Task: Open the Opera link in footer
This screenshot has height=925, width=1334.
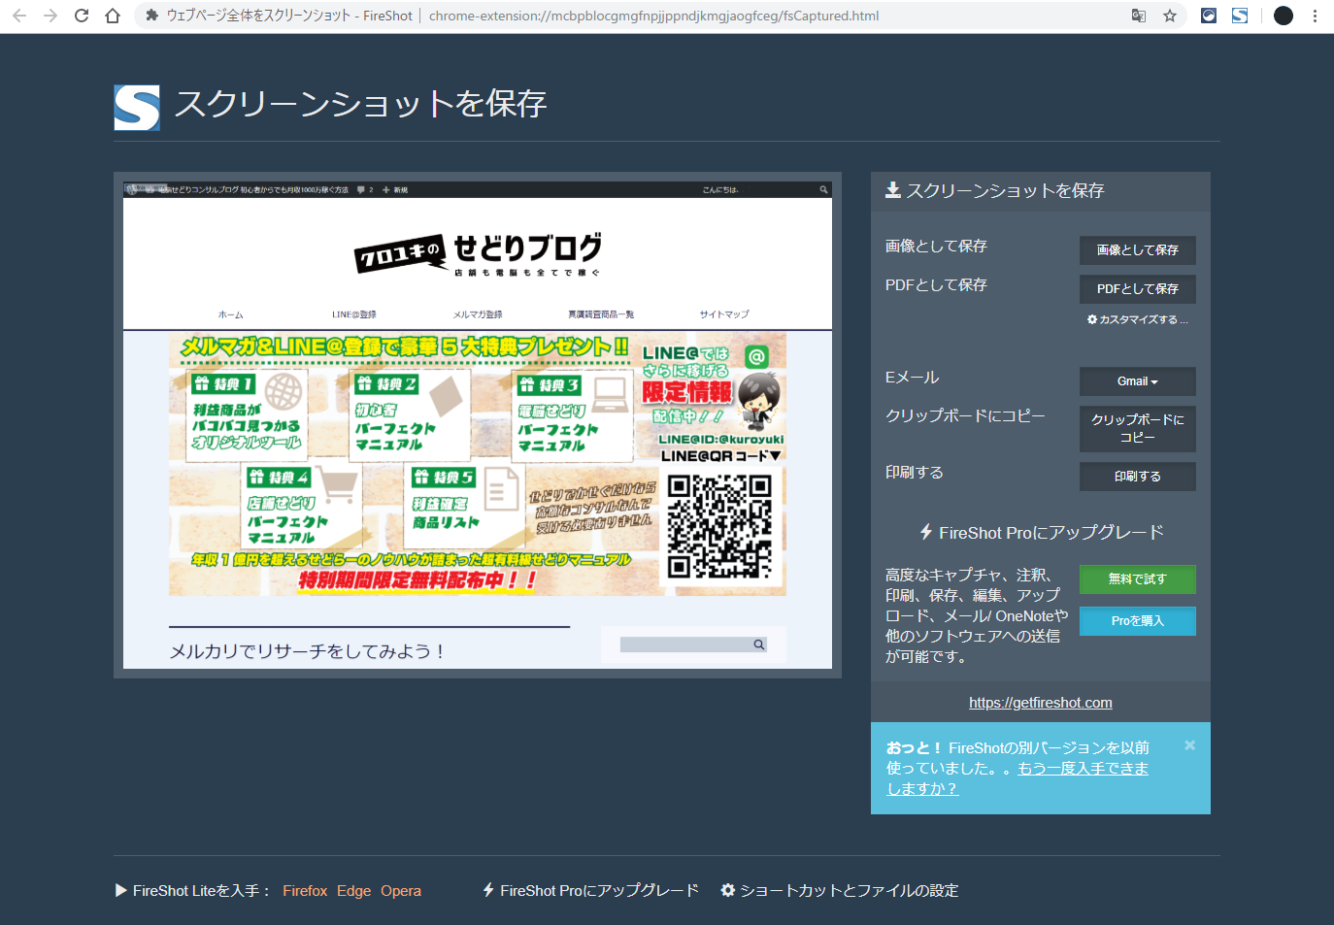Action: [401, 891]
